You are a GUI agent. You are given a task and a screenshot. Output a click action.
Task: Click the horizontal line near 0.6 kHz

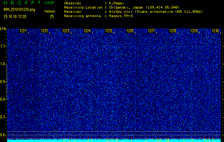[x=112, y=132]
